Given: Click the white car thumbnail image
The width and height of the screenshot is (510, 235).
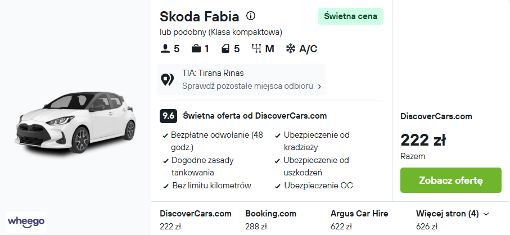Looking at the screenshot, I should click(x=75, y=122).
